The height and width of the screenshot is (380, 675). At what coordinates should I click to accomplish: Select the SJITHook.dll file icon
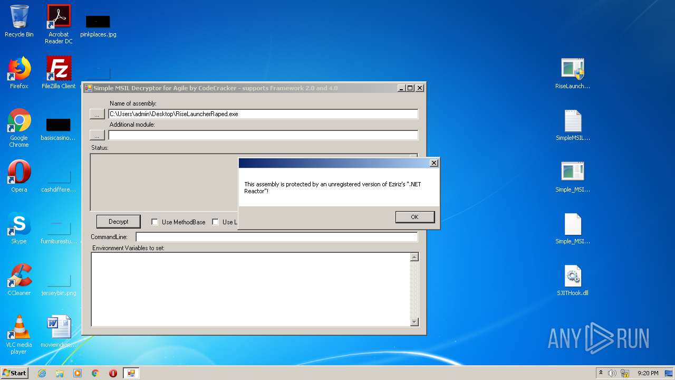coord(573,280)
